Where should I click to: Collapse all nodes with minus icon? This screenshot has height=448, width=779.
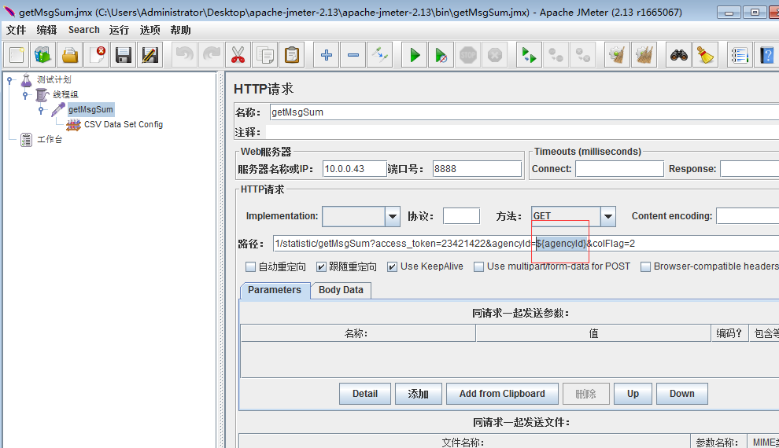353,54
